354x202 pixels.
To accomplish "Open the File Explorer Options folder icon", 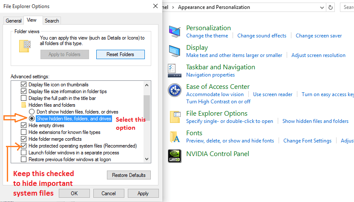I will pyautogui.click(x=175, y=117).
